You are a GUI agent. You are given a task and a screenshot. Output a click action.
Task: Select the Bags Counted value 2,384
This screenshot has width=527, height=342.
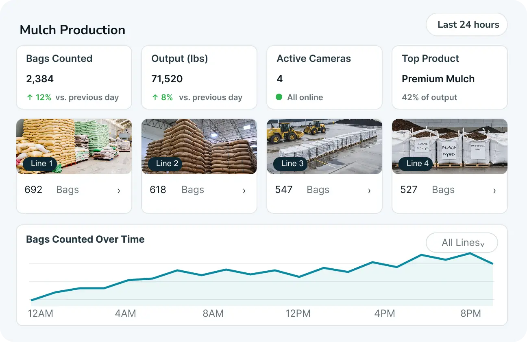40,79
